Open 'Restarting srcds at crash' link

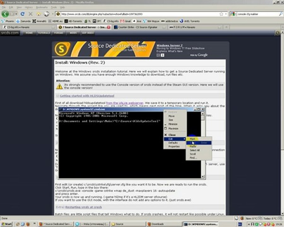84,207
